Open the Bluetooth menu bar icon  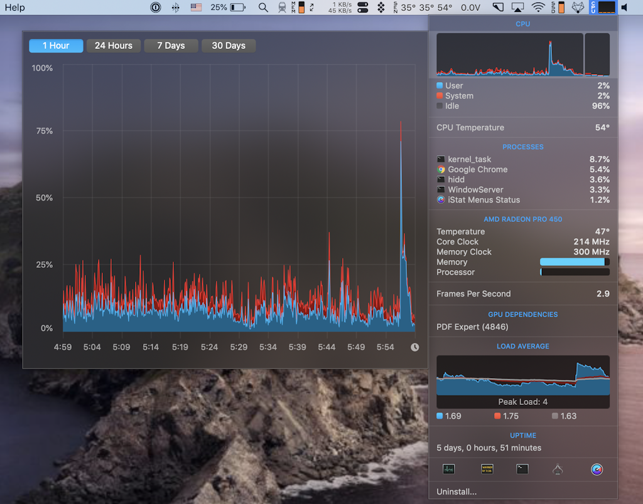[x=175, y=8]
